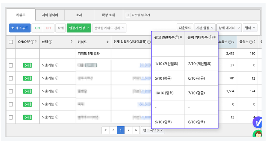
Task: Click sort arrows on 키워드 column
Action: pyautogui.click(x=108, y=42)
